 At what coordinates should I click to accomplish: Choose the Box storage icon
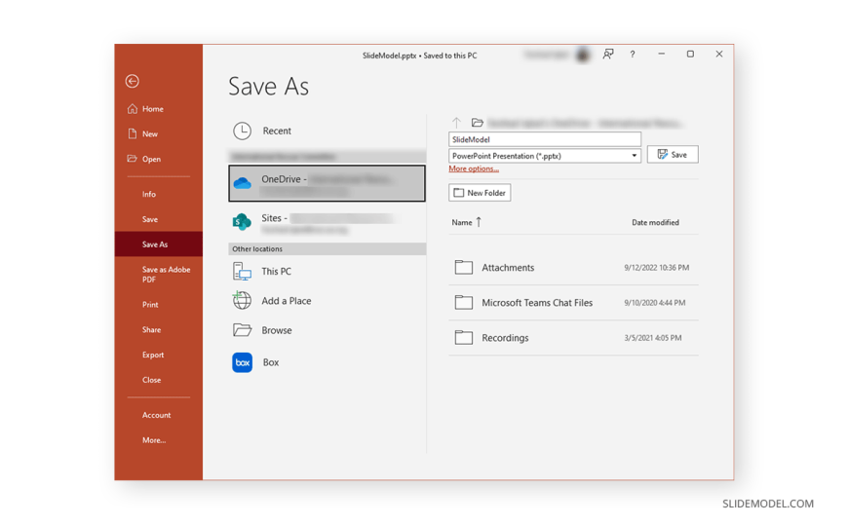coord(242,362)
